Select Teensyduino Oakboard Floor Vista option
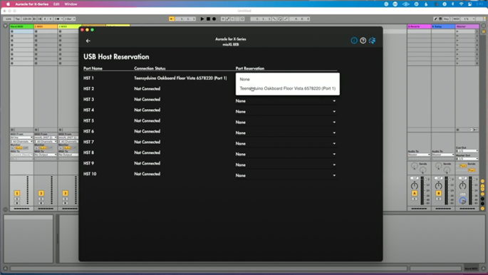This screenshot has width=488, height=275. coord(288,88)
